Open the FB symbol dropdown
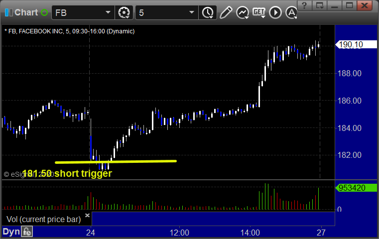 pos(108,12)
